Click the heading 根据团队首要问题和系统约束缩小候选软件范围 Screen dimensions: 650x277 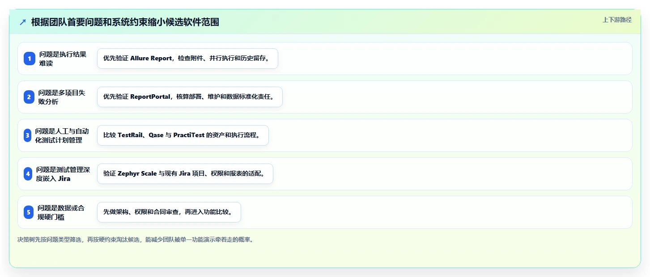point(125,22)
